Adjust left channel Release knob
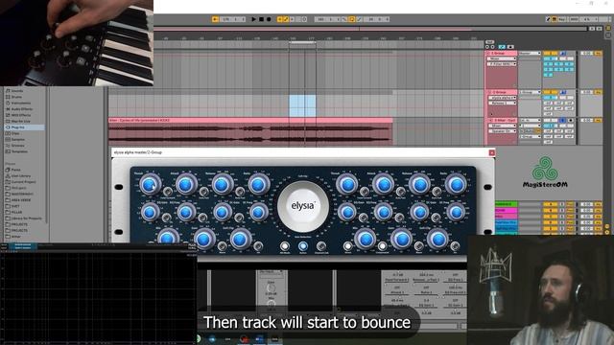The image size is (614, 345). tap(222, 185)
